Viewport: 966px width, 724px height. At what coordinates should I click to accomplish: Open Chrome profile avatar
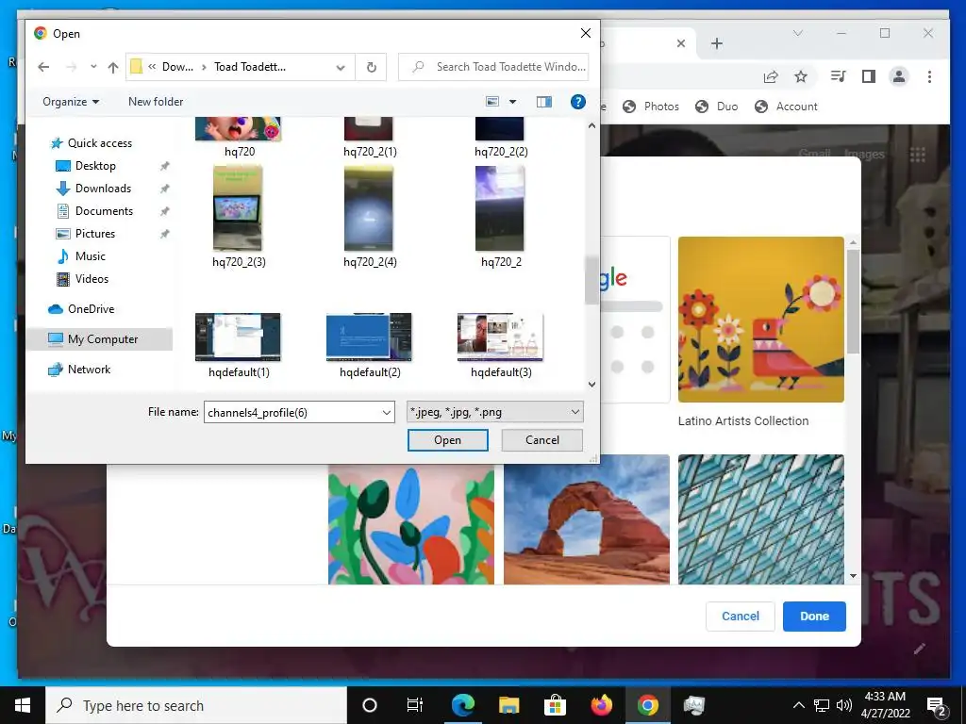pyautogui.click(x=899, y=76)
